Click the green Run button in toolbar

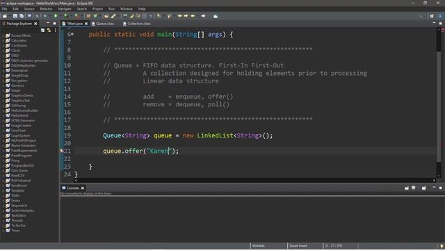tap(56, 16)
